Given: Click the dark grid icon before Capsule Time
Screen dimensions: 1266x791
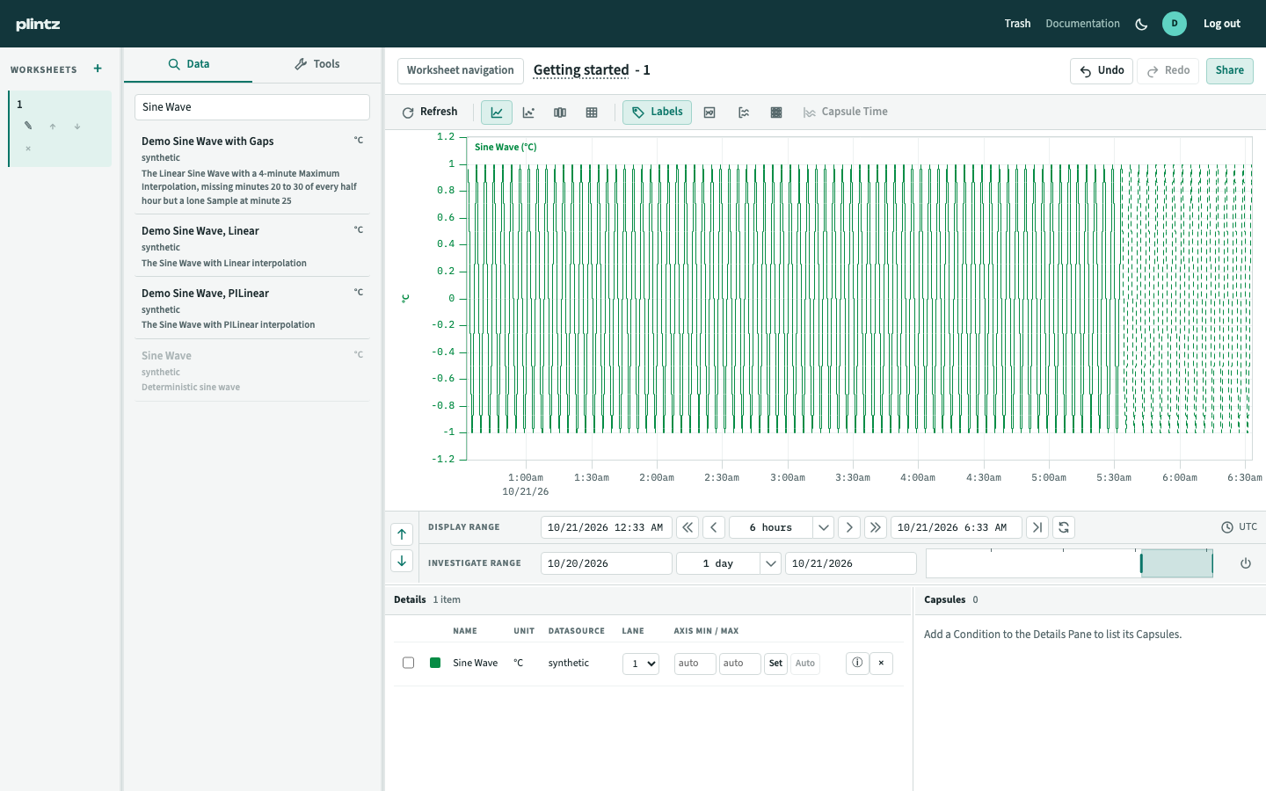Looking at the screenshot, I should (776, 112).
